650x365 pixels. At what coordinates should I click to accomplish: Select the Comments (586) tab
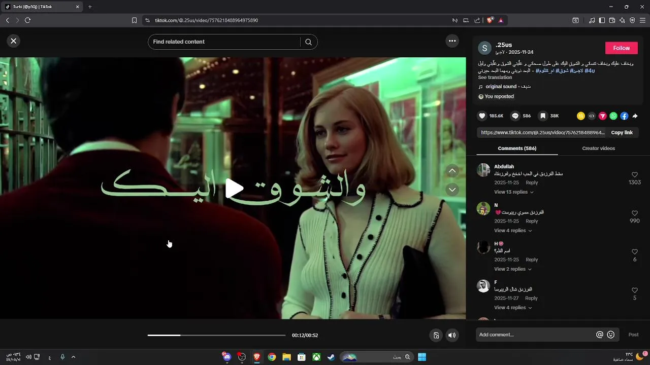[517, 149]
